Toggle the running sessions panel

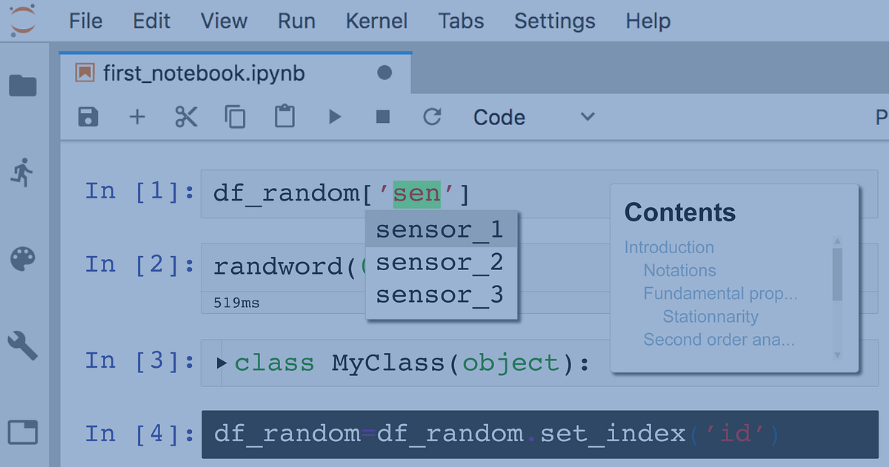point(23,172)
